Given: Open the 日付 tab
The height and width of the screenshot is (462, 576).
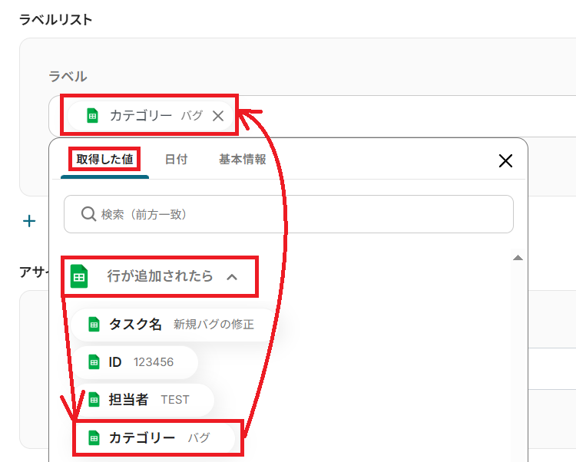Looking at the screenshot, I should (176, 160).
